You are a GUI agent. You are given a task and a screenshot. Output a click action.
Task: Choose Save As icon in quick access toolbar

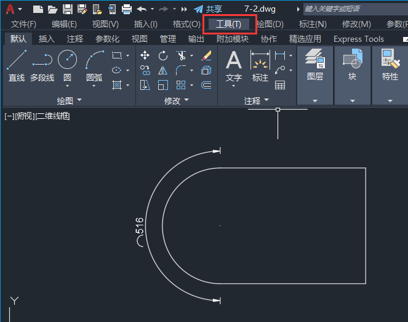[82, 9]
